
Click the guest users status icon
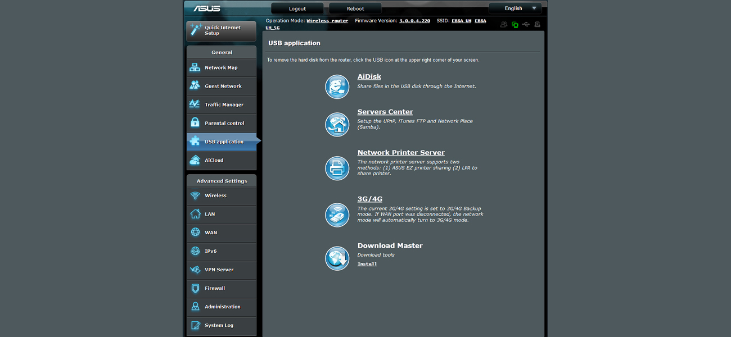pos(504,25)
